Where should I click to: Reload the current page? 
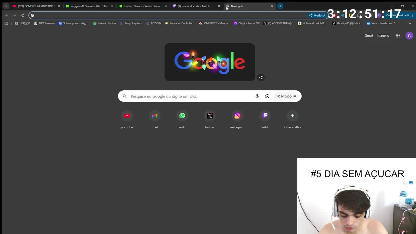[x=23, y=15]
